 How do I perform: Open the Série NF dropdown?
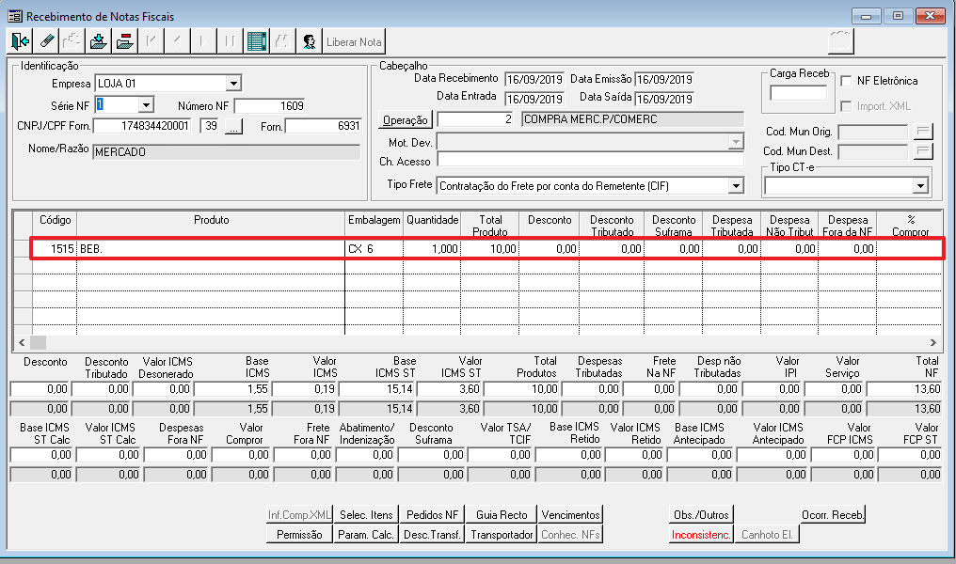146,105
